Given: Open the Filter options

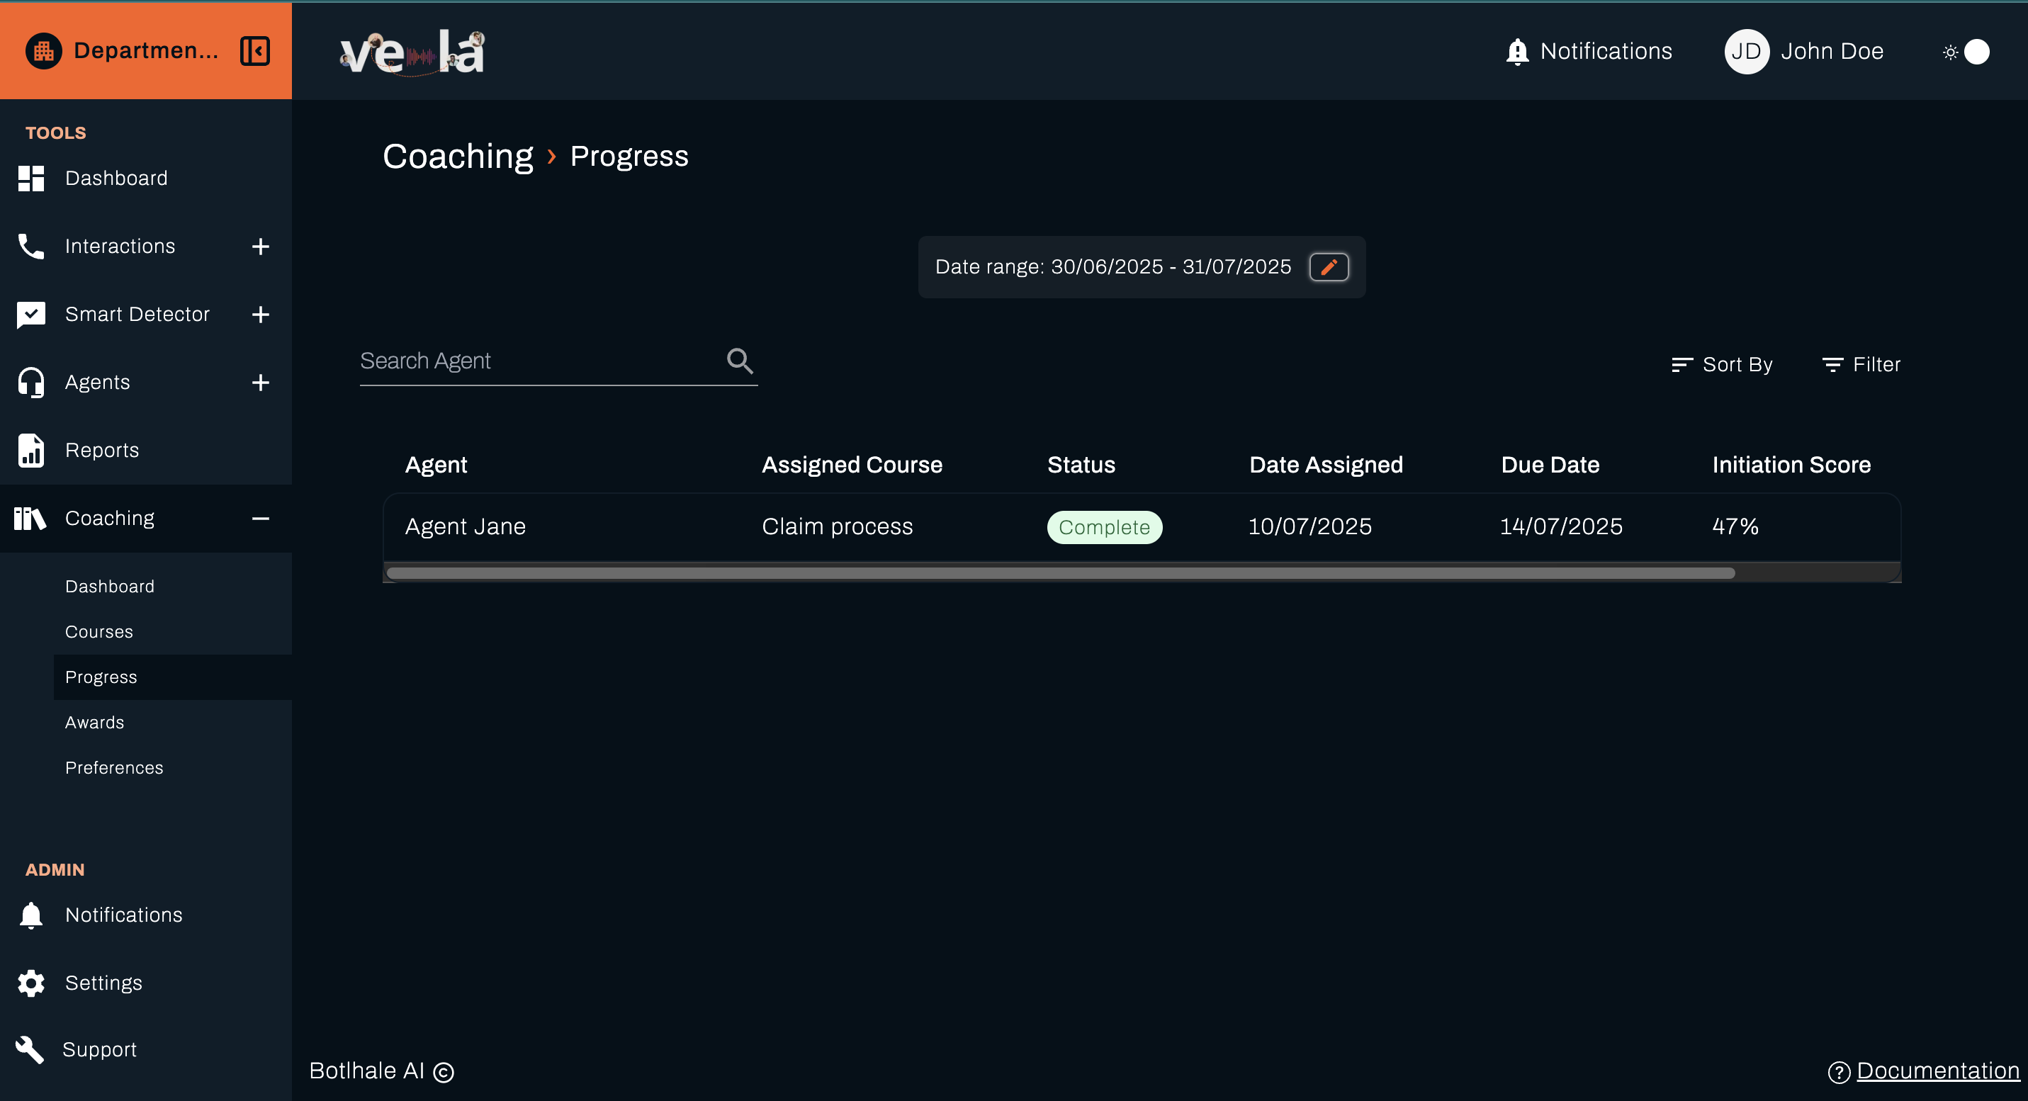Looking at the screenshot, I should coord(1861,363).
